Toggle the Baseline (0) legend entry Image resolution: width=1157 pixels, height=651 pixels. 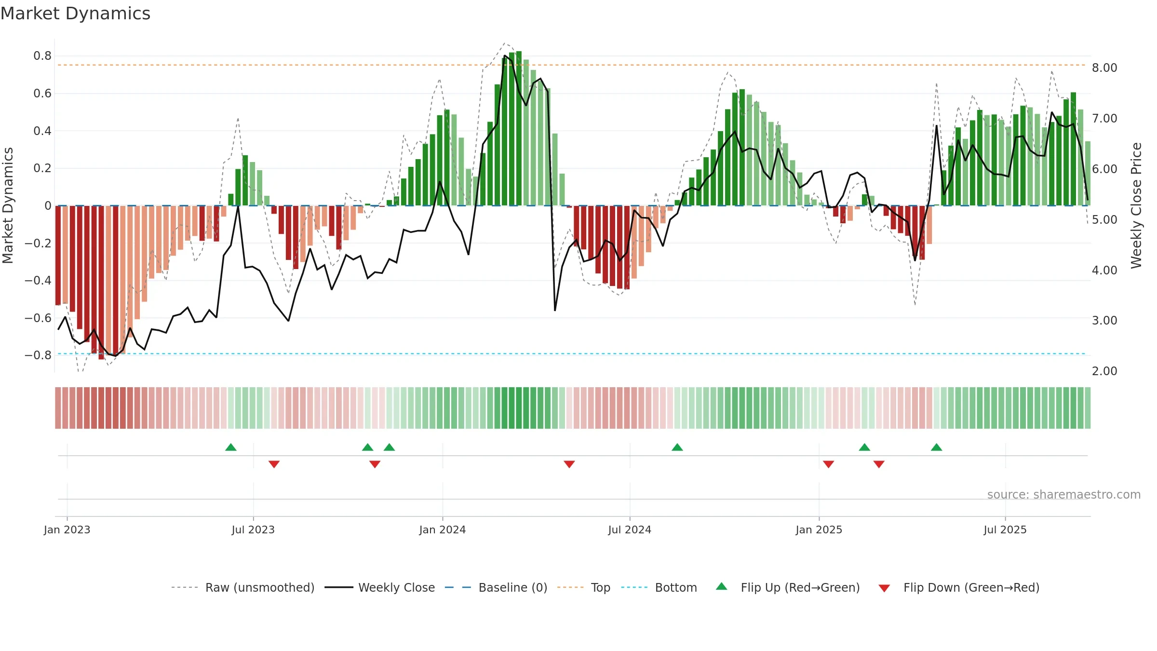point(496,587)
